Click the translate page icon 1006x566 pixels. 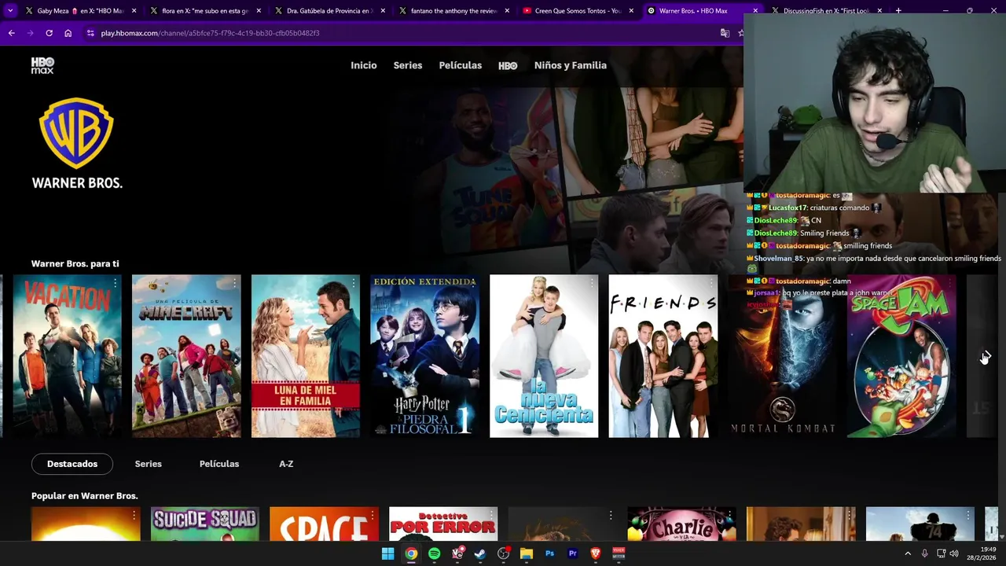pyautogui.click(x=725, y=33)
